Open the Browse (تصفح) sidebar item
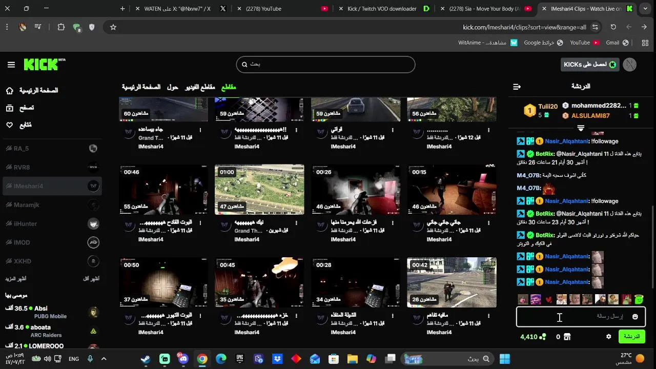Image resolution: width=656 pixels, height=369 pixels. point(20,108)
